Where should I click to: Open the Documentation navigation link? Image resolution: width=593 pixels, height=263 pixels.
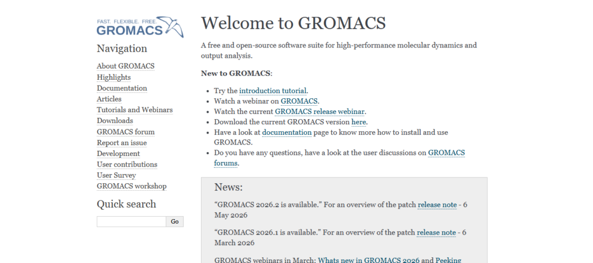coord(122,88)
